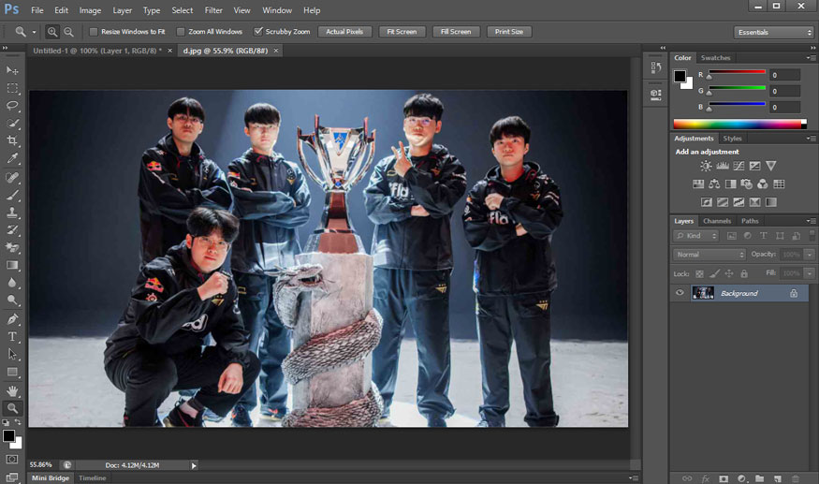The image size is (819, 484).
Task: Select the Clone Stamp tool
Action: [12, 213]
